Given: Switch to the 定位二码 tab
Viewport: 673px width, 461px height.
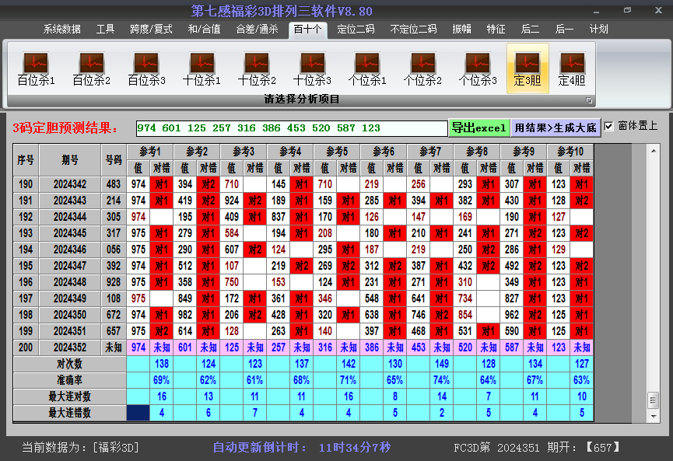Looking at the screenshot, I should 356,30.
